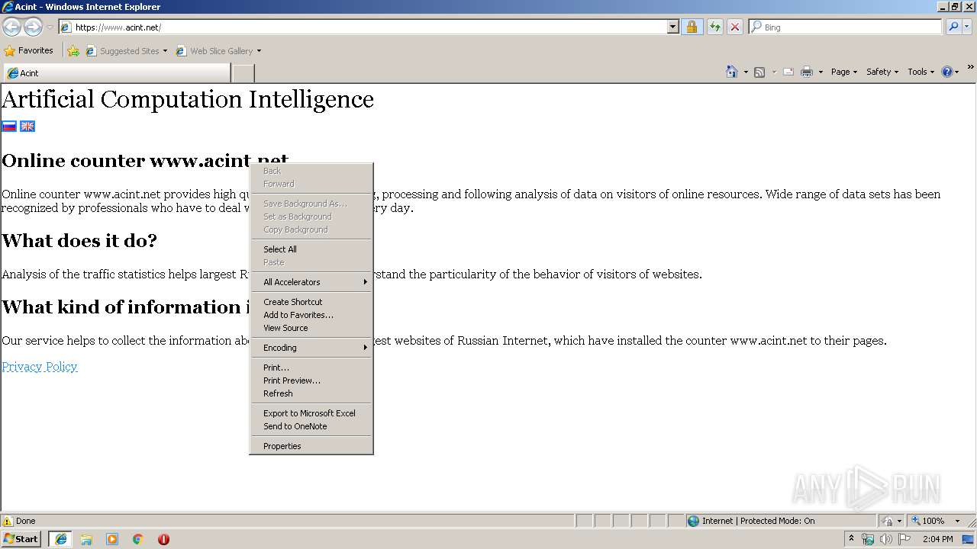This screenshot has height=549, width=977.
Task: Click the Home toolbar icon
Action: coord(732,72)
